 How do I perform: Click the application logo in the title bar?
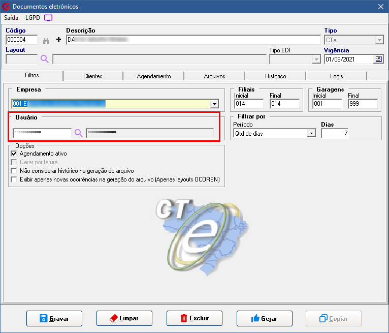click(6, 7)
